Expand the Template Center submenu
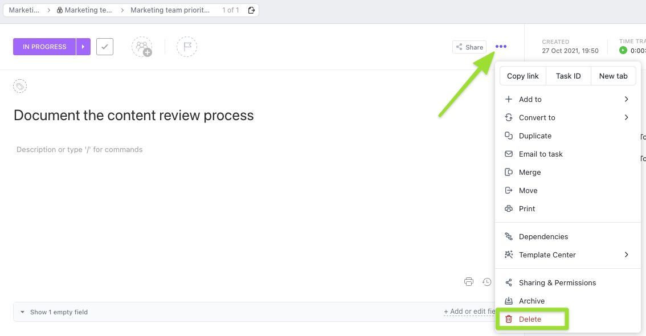 pyautogui.click(x=567, y=255)
